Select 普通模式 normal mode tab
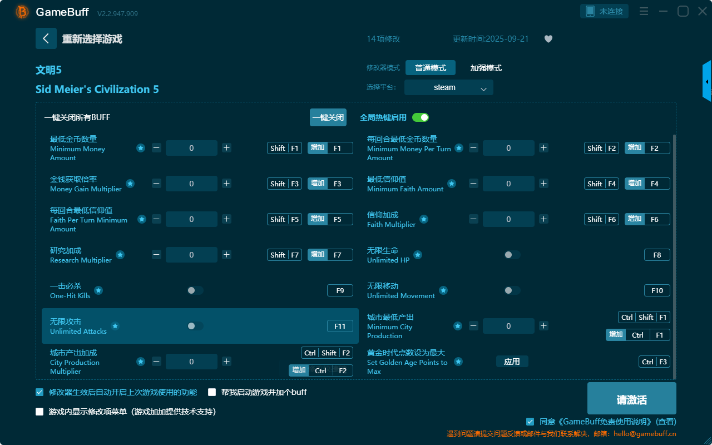The width and height of the screenshot is (712, 445). (x=431, y=68)
